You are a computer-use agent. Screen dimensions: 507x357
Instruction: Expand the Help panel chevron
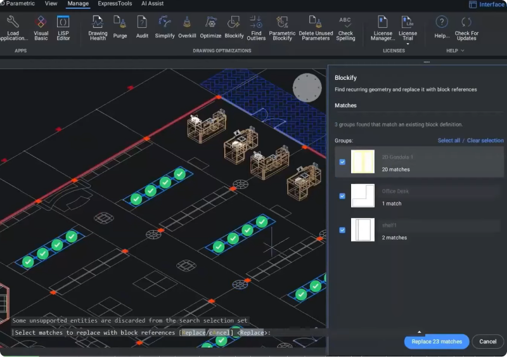click(463, 51)
